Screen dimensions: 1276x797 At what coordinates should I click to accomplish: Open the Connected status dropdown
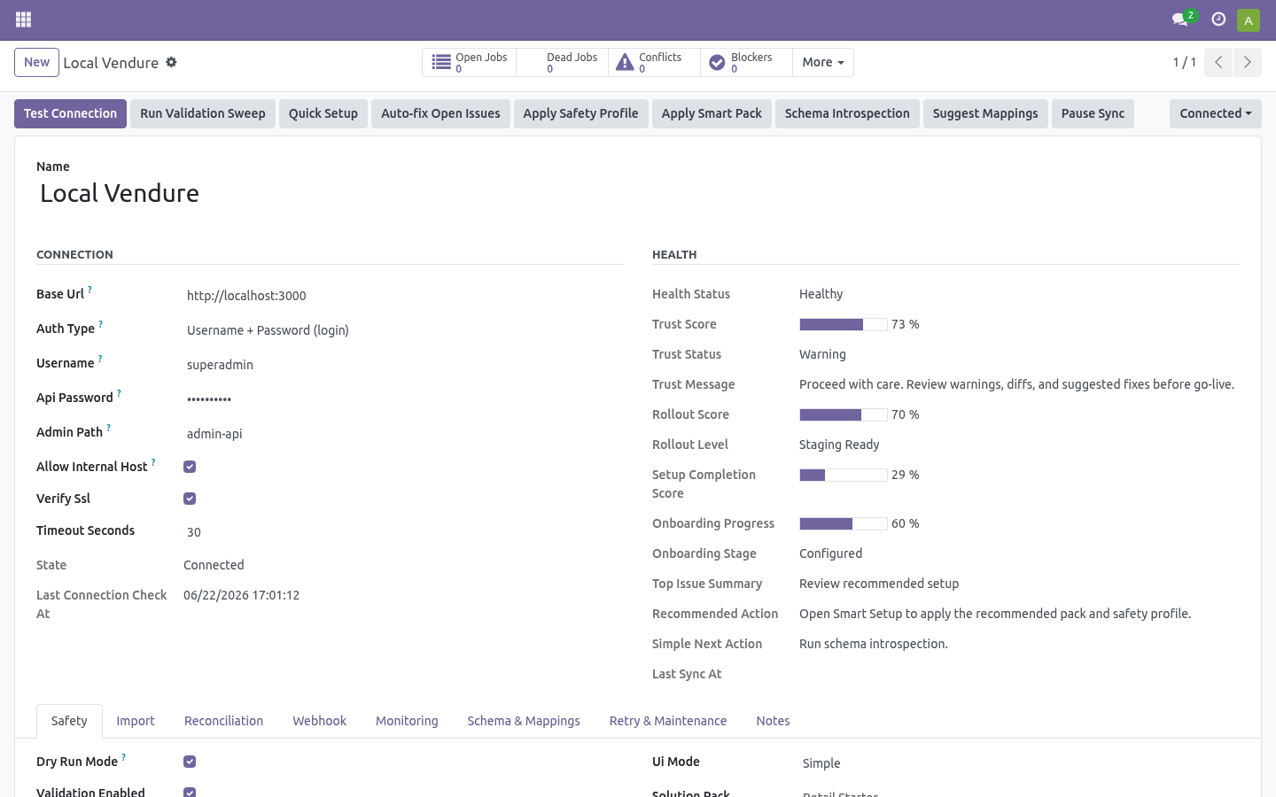pyautogui.click(x=1216, y=113)
